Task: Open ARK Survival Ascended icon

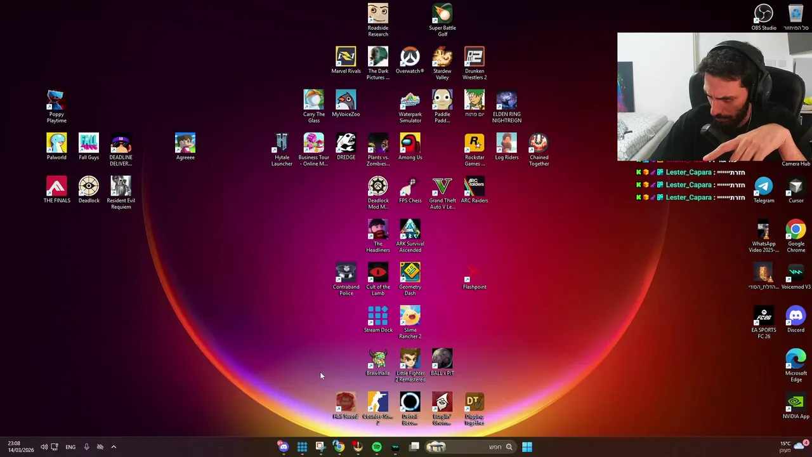Action: [410, 235]
